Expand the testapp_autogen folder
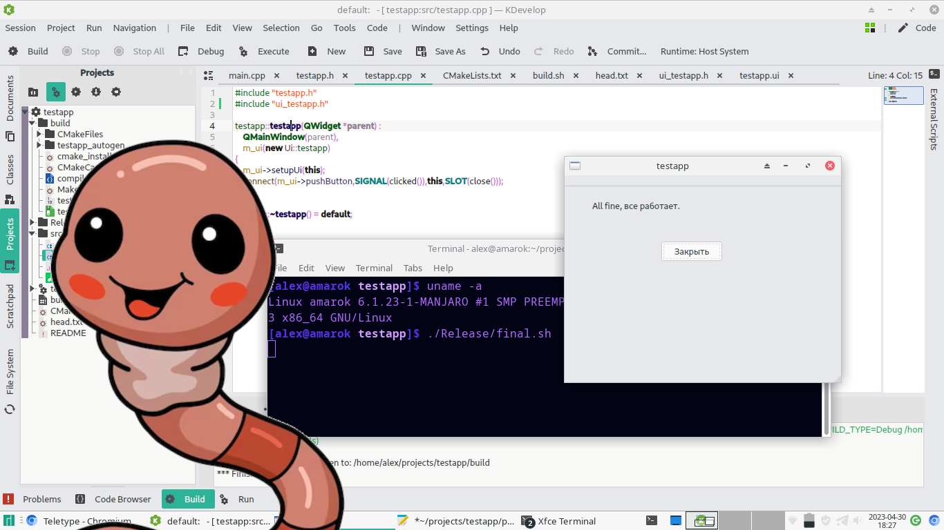Image resolution: width=944 pixels, height=530 pixels. 39,145
